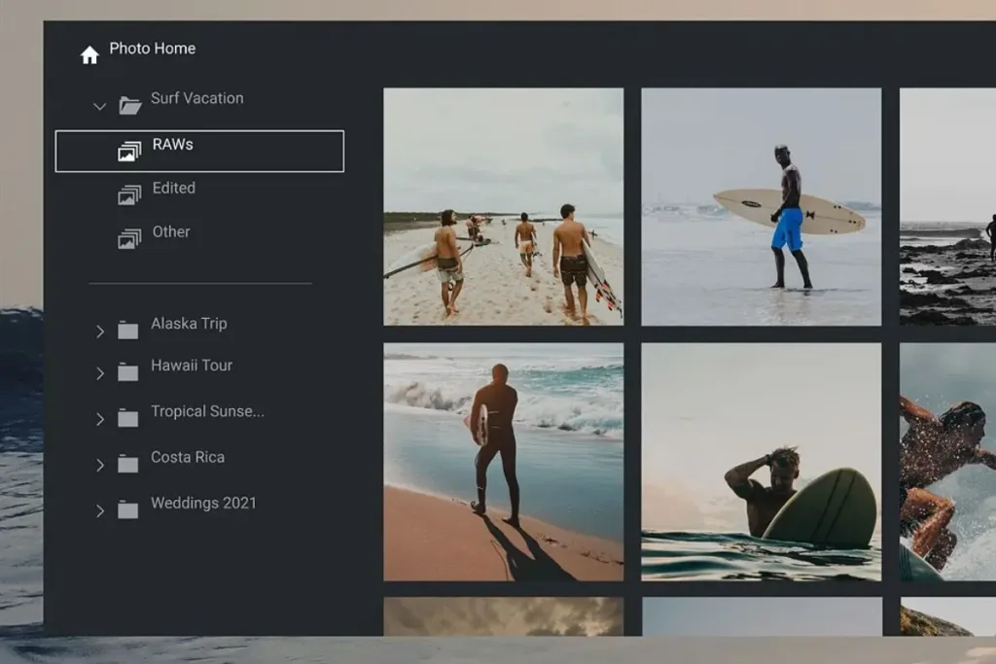
Task: Select the RAWs album label
Action: coord(173,145)
